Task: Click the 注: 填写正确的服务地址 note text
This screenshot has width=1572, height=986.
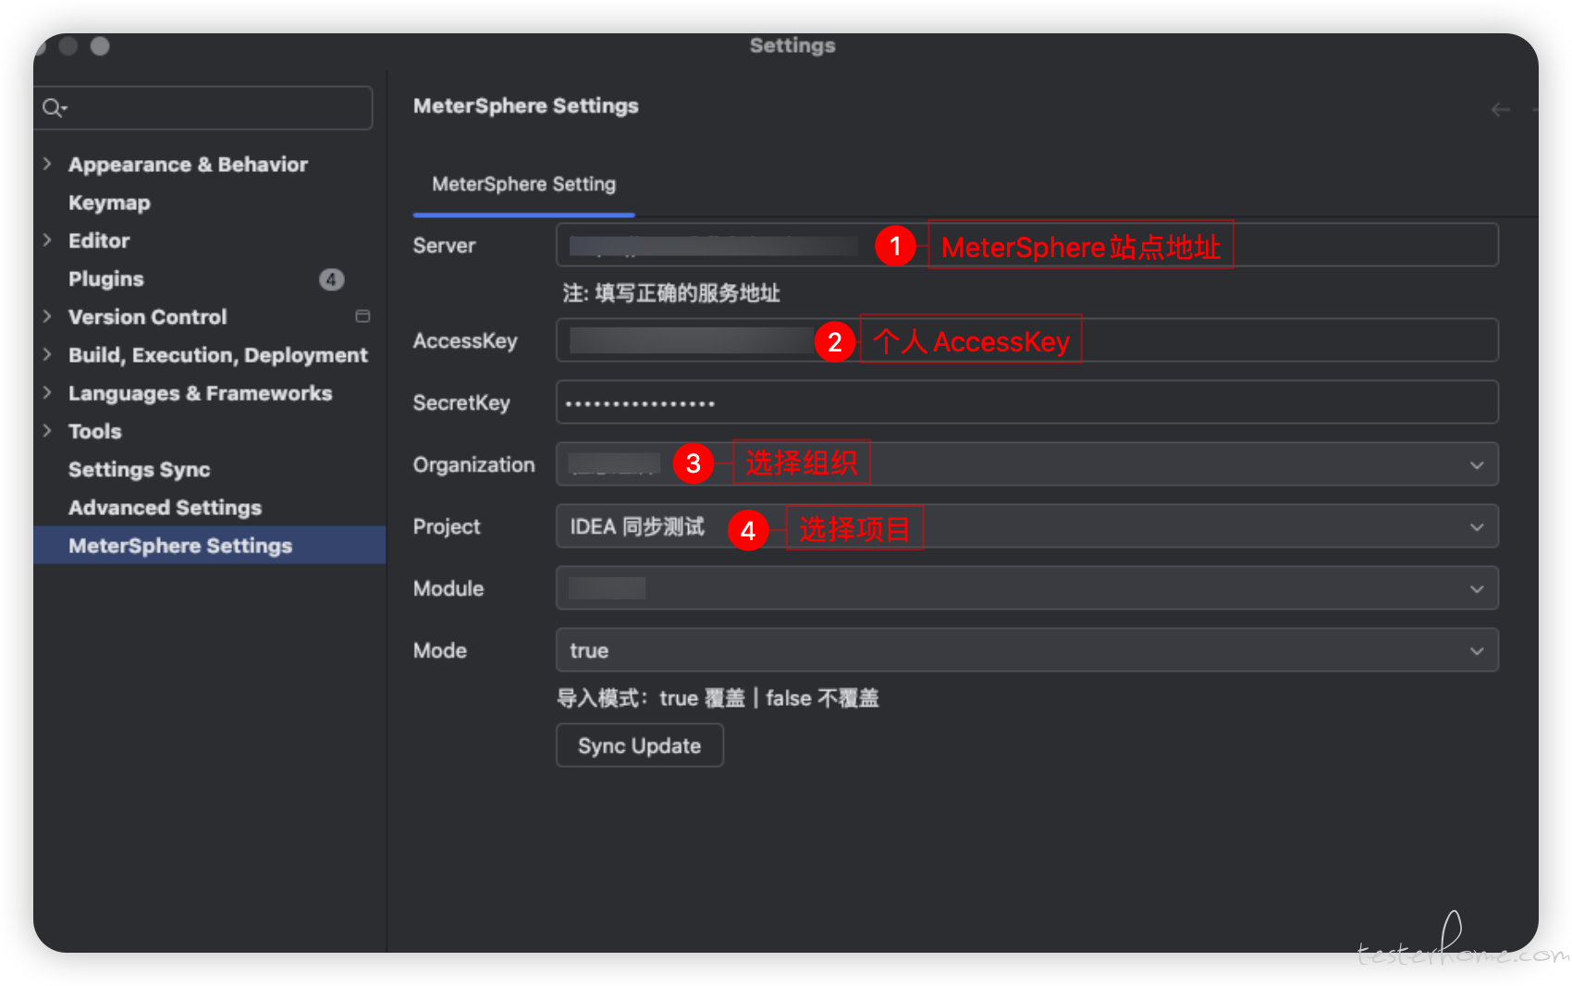Action: tap(671, 293)
